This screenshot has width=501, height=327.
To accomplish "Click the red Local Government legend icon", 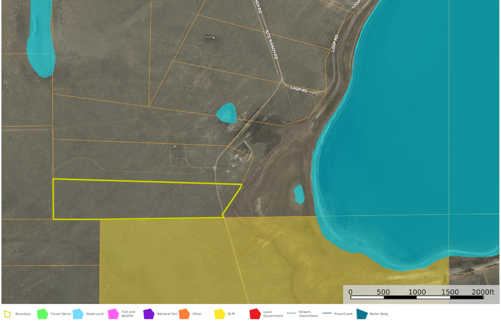I will pos(255,314).
